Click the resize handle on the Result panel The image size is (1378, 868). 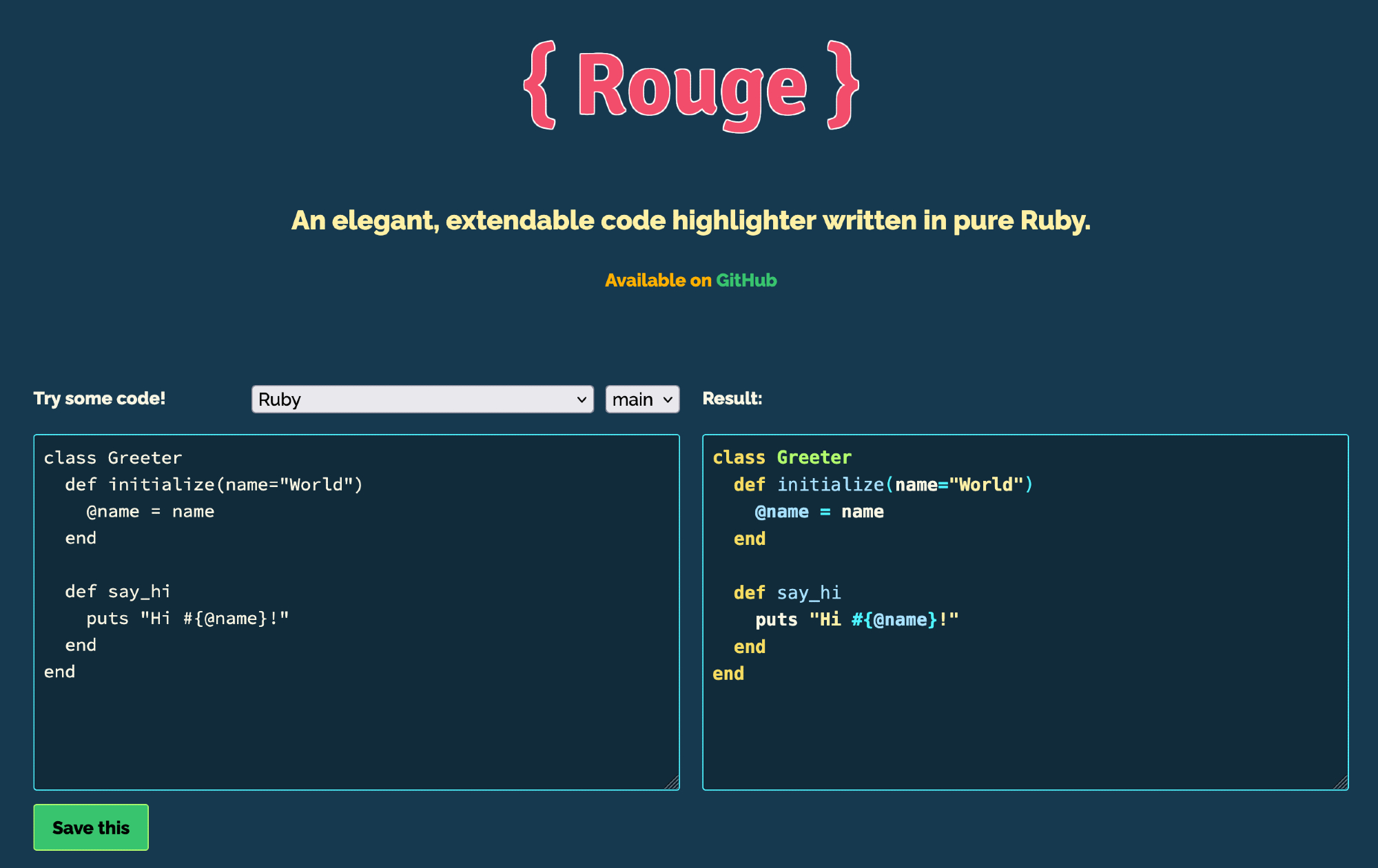[1341, 783]
